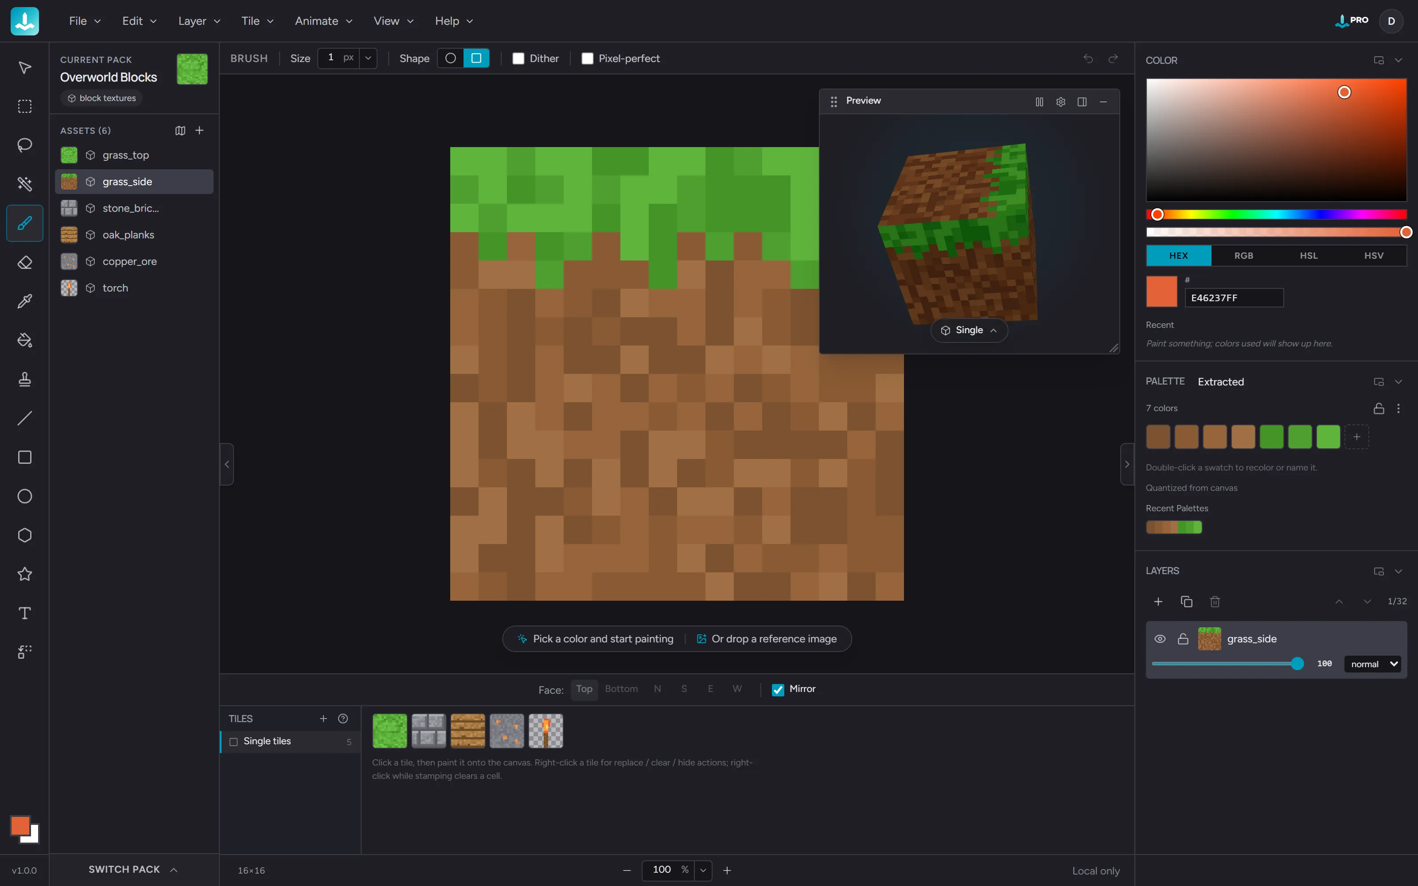Screen dimensions: 1418x886
Task: Add a new tile group
Action: [x=323, y=719]
